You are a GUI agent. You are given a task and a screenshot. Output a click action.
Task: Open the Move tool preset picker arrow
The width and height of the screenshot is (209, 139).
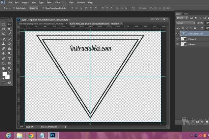9,8
